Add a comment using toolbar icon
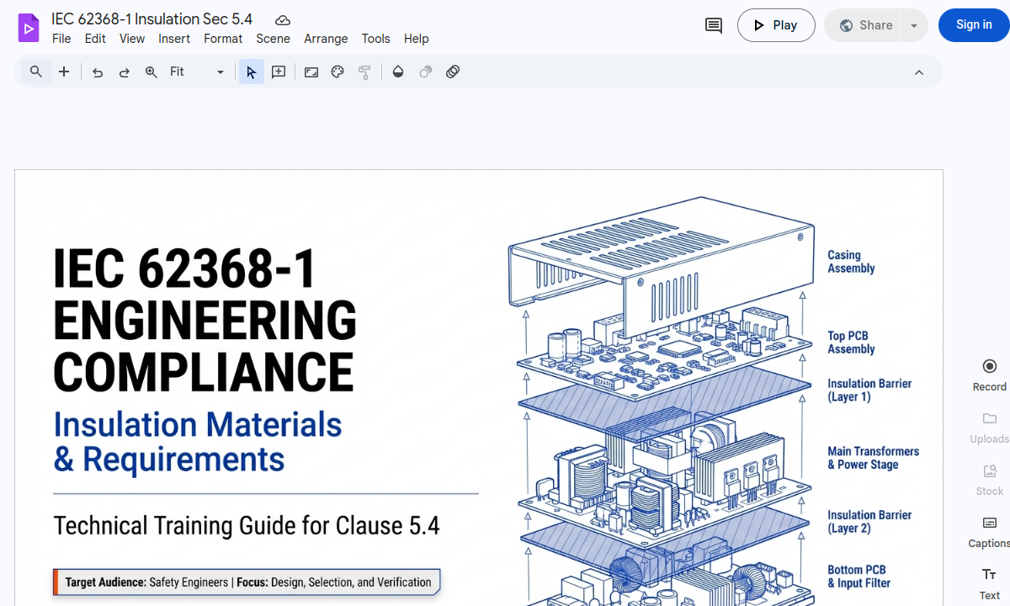Image resolution: width=1010 pixels, height=606 pixels. pyautogui.click(x=279, y=72)
